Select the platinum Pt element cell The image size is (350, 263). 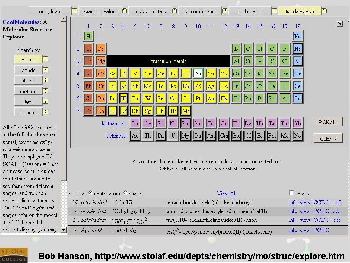click(198, 98)
